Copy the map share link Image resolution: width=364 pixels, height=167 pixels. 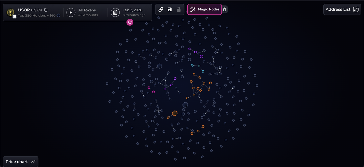click(161, 9)
